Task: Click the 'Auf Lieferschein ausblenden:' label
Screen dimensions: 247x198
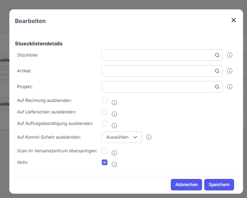Action: [47, 112]
